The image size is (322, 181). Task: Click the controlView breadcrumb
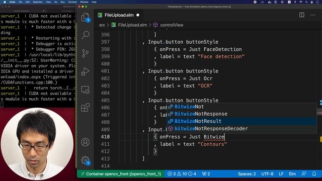(x=172, y=25)
